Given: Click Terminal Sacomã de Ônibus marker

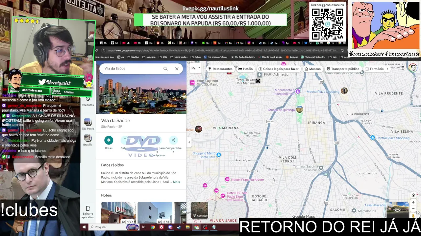Looking at the screenshot, I should [321, 168].
